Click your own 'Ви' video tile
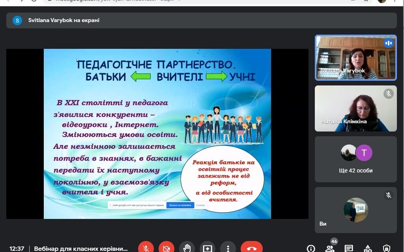Viewport: 404px width, 252px height. [x=356, y=210]
